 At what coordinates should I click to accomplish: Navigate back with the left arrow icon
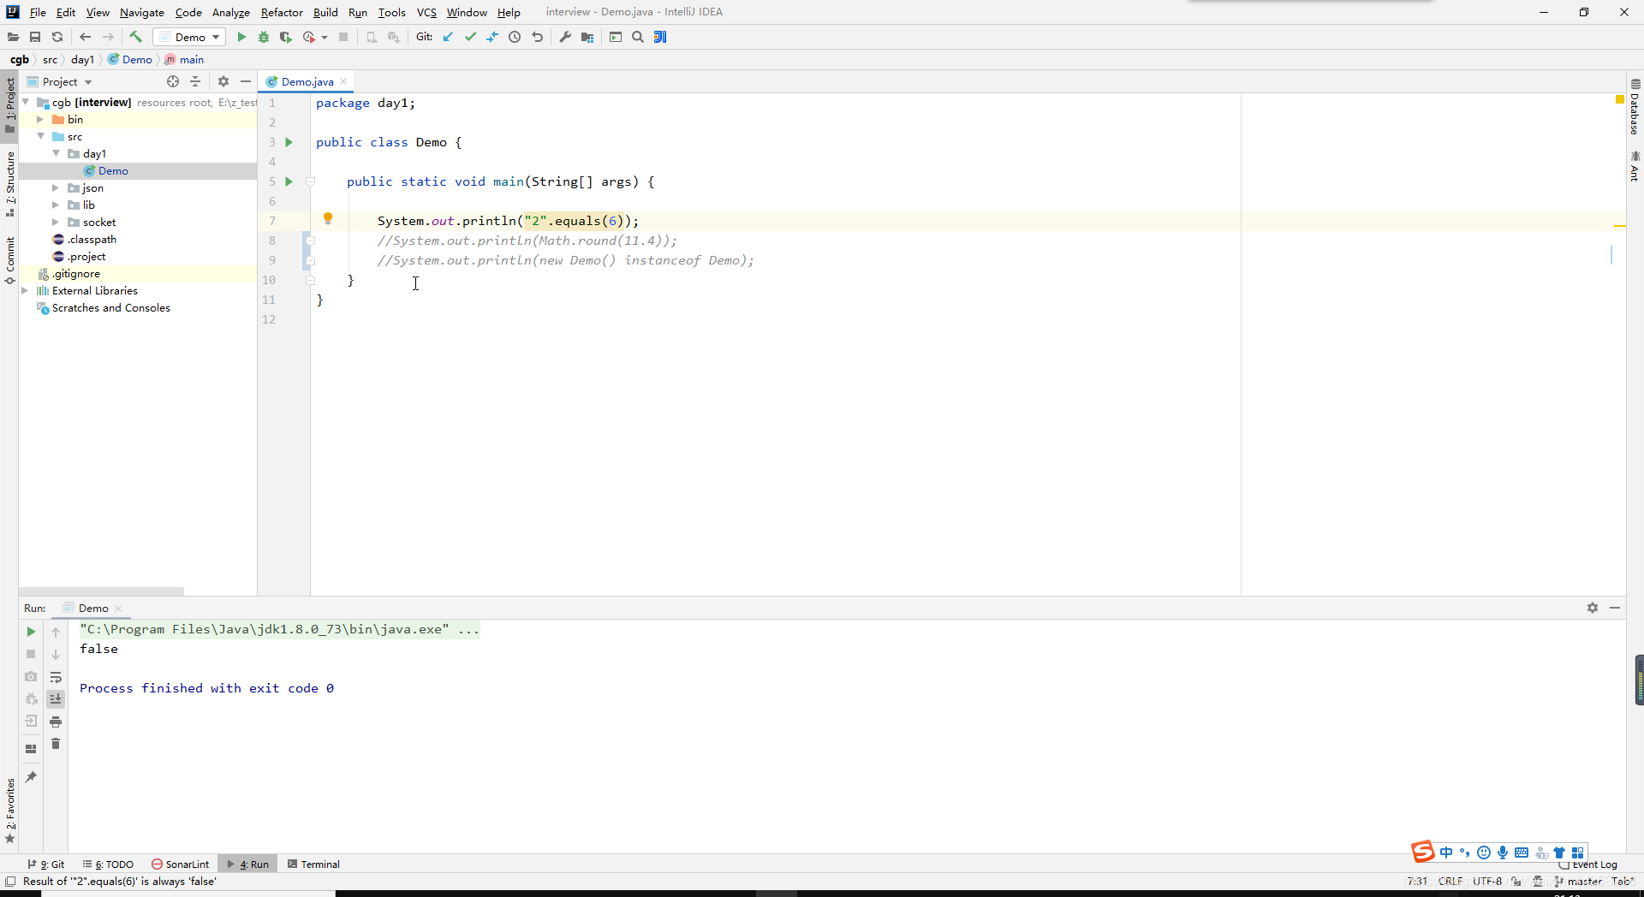tap(85, 37)
